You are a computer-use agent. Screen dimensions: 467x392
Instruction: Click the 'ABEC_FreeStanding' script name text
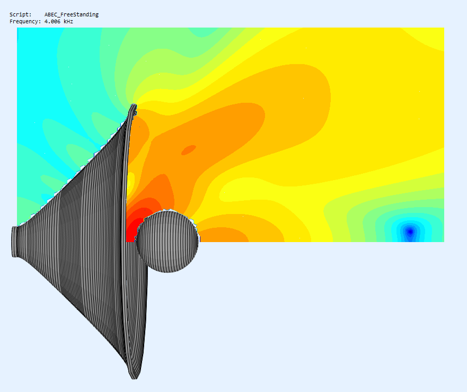[x=72, y=15]
